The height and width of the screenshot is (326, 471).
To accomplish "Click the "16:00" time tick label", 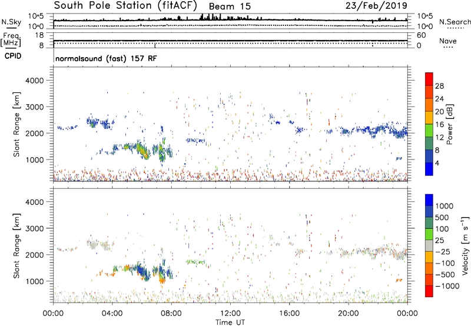I will coord(289,314).
